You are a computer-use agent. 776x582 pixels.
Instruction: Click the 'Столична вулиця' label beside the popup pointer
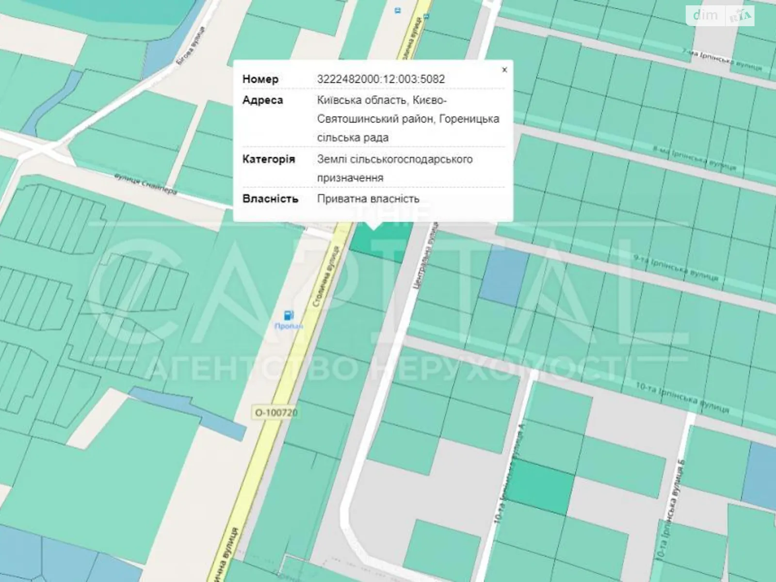[326, 276]
